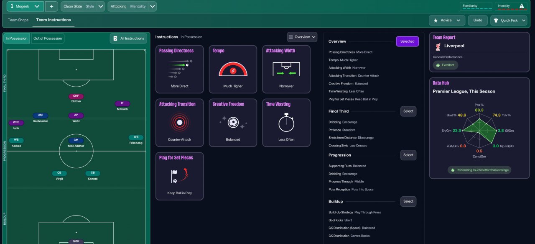Viewport: 535px width, 244px height.
Task: Select the CB Virgil player marker
Action: click(x=59, y=175)
